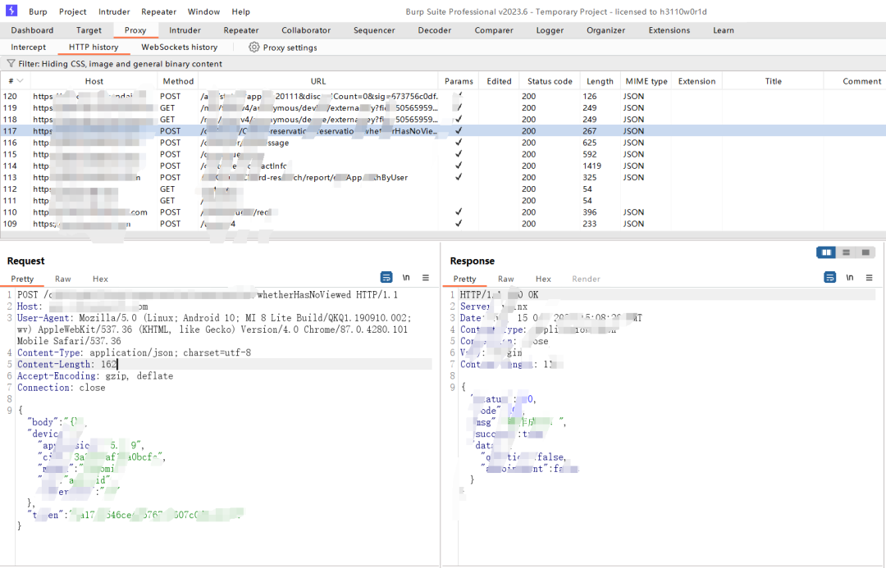This screenshot has width=886, height=568.
Task: Open request panel hamburger menu
Action: point(426,277)
